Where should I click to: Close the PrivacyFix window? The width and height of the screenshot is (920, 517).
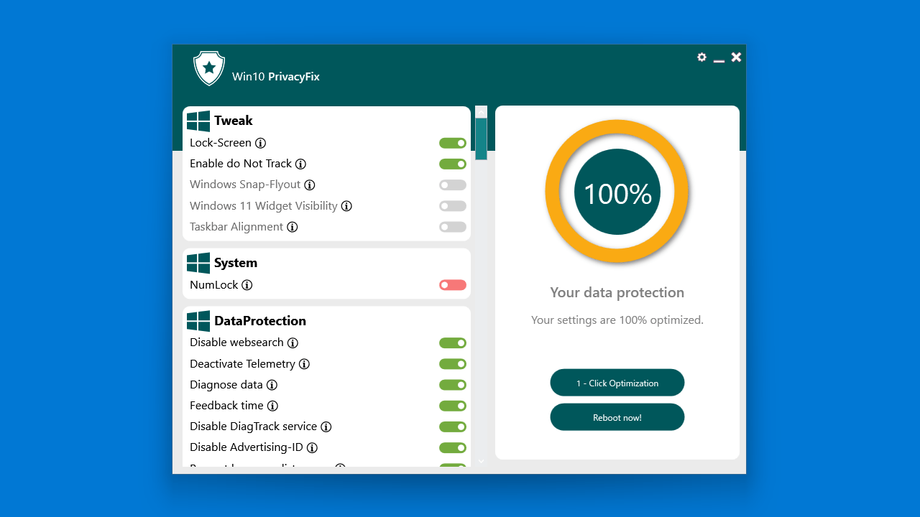tap(736, 57)
